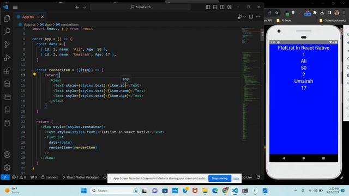The width and height of the screenshot is (349, 196).
Task: Click the emulator Back navigation button
Action: point(284,158)
